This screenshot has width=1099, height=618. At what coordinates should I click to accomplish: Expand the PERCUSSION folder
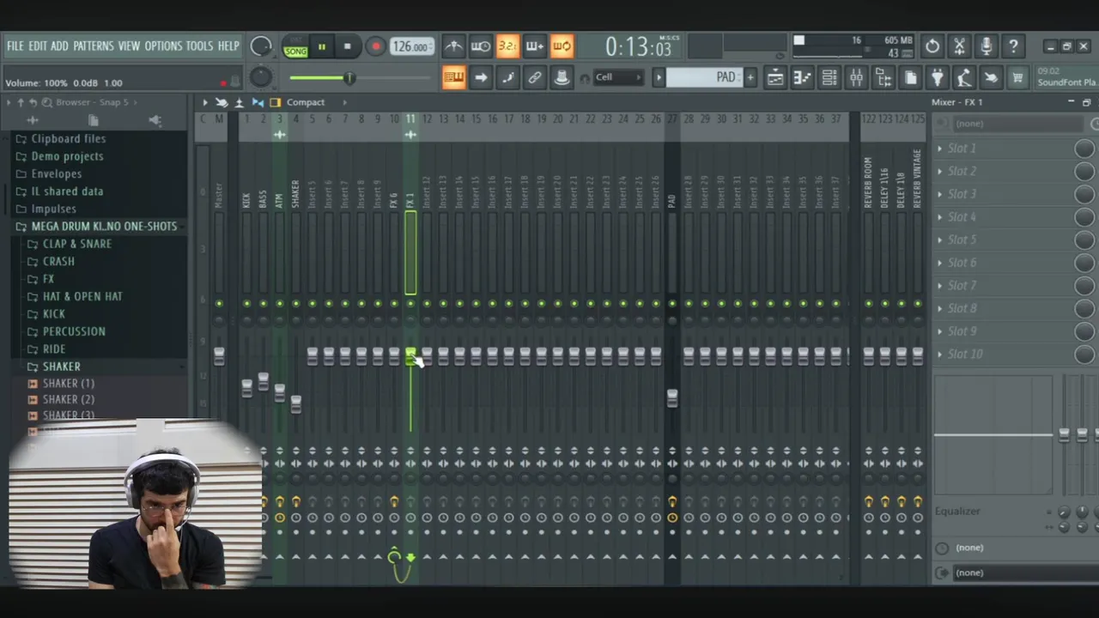click(x=74, y=331)
